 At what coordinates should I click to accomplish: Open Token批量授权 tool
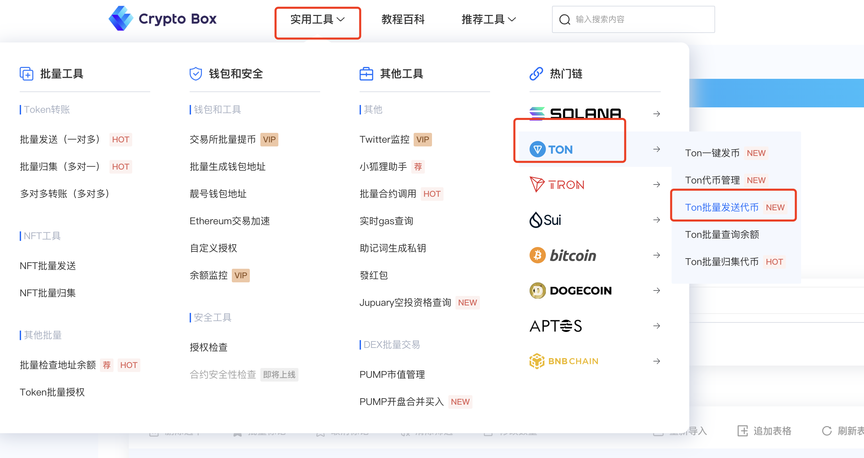click(52, 392)
